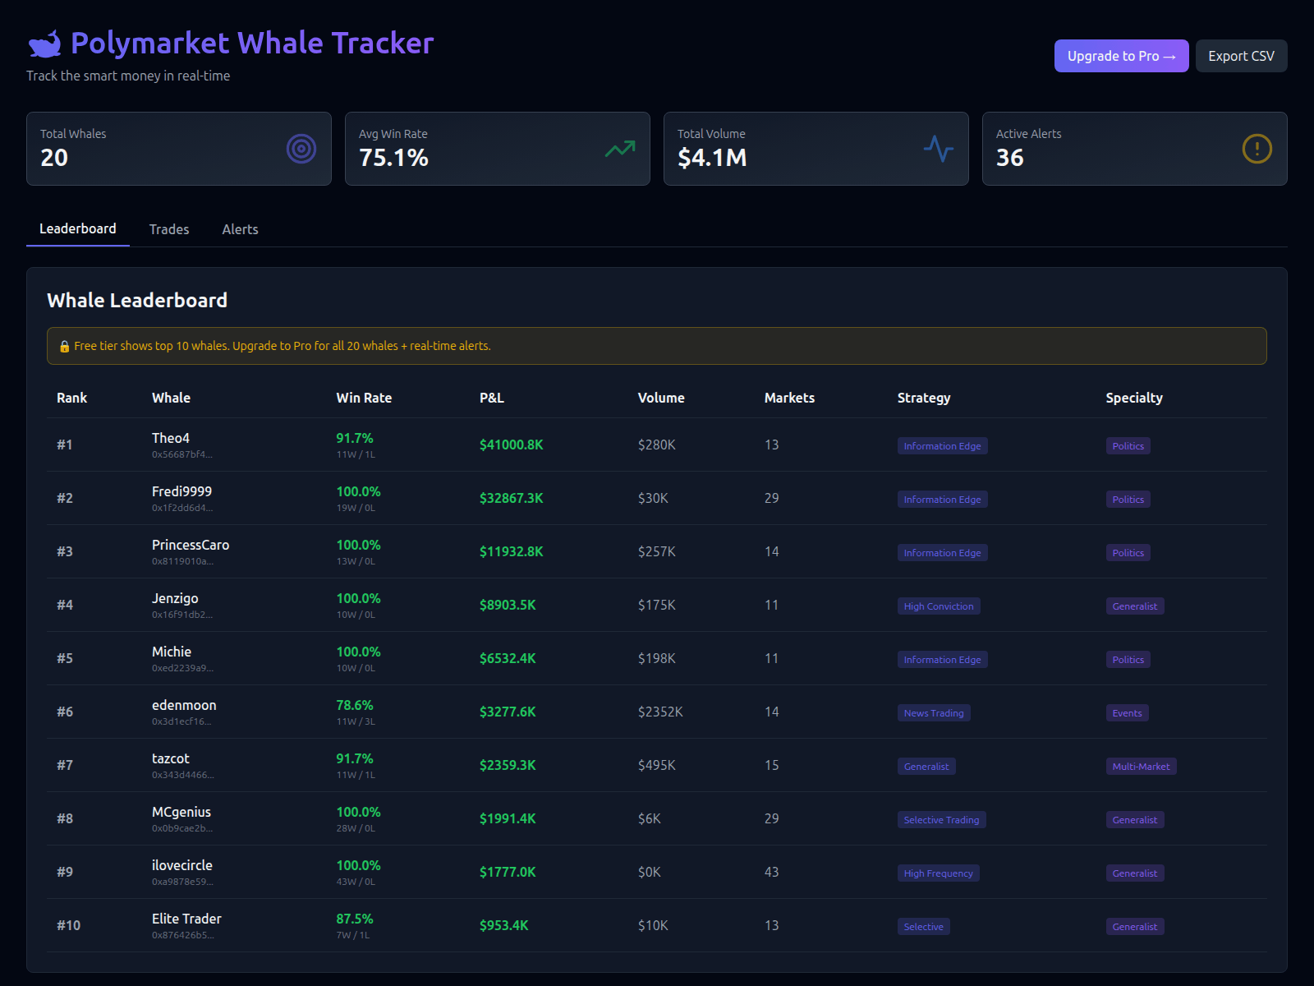
Task: Click the Active Alerts 36 card
Action: [x=1135, y=149]
